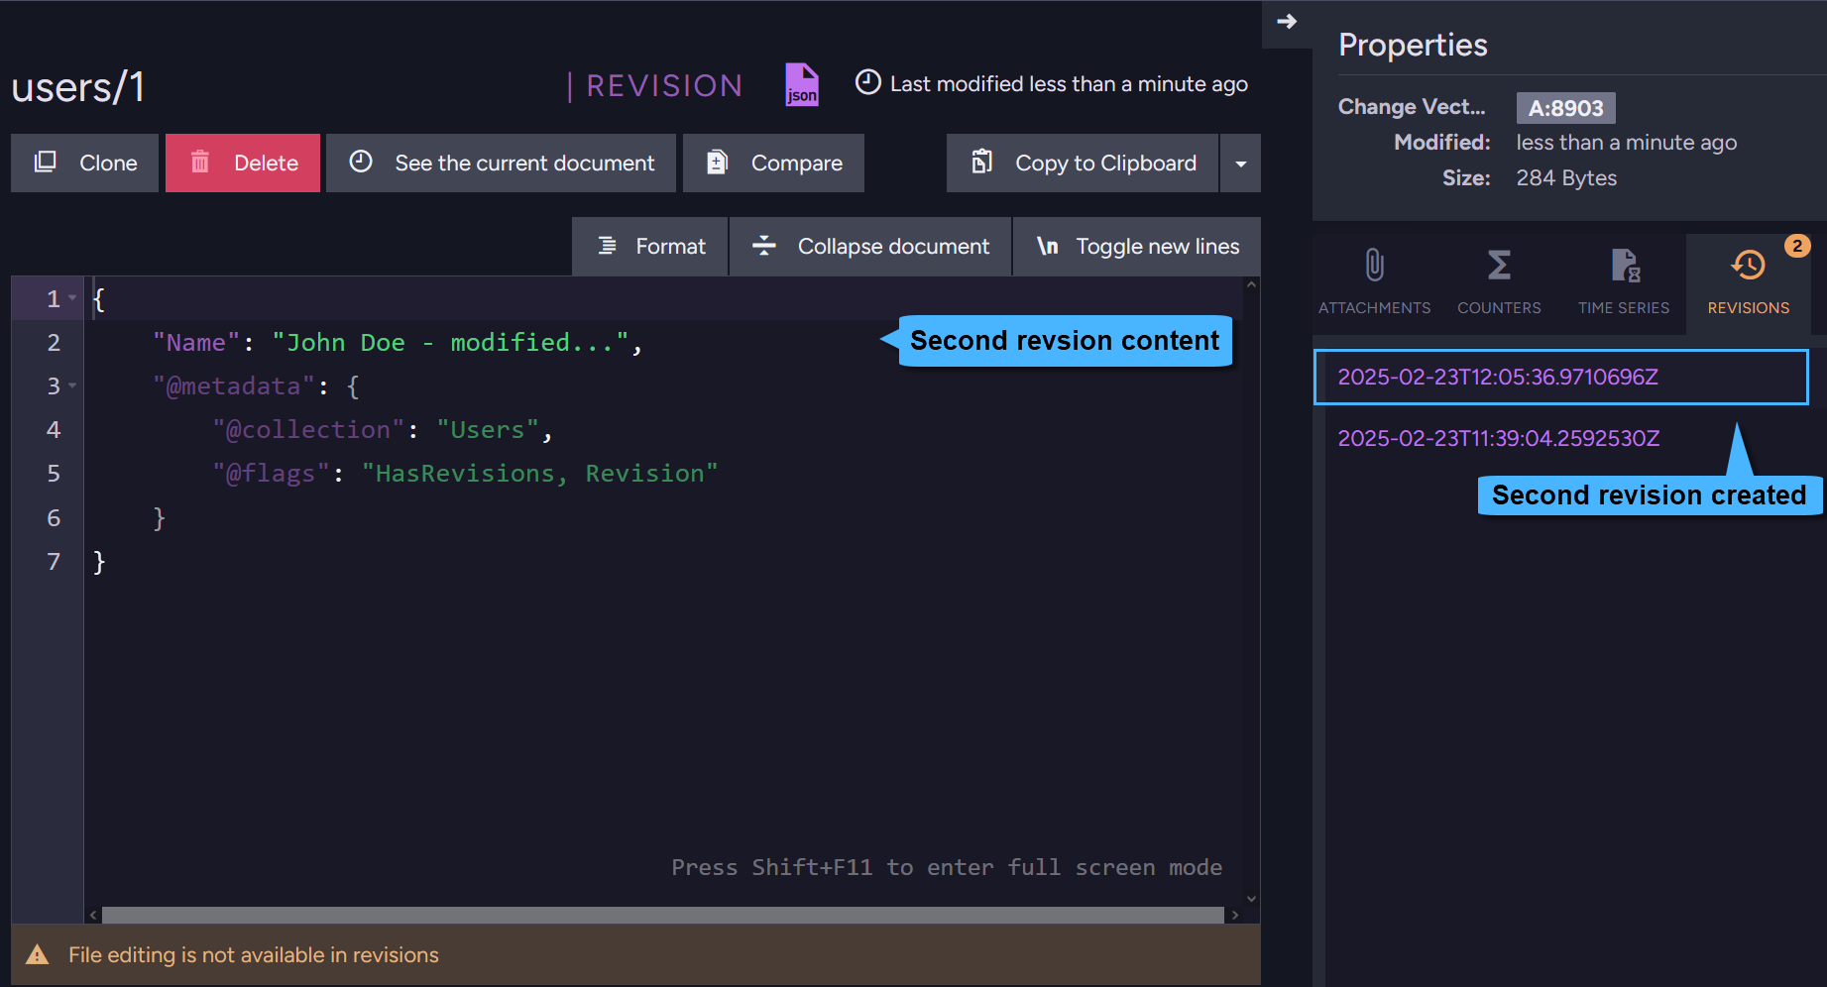Collapse the Properties panel with arrow icon

(x=1287, y=22)
